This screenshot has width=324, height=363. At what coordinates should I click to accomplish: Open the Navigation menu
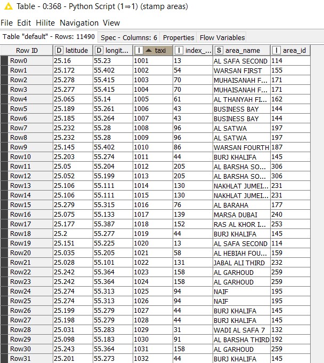pyautogui.click(x=79, y=22)
